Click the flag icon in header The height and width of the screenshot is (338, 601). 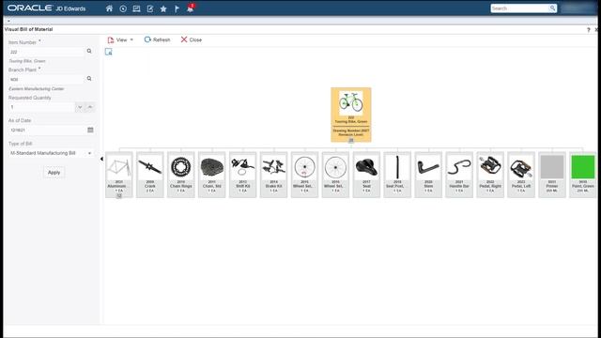click(x=177, y=8)
